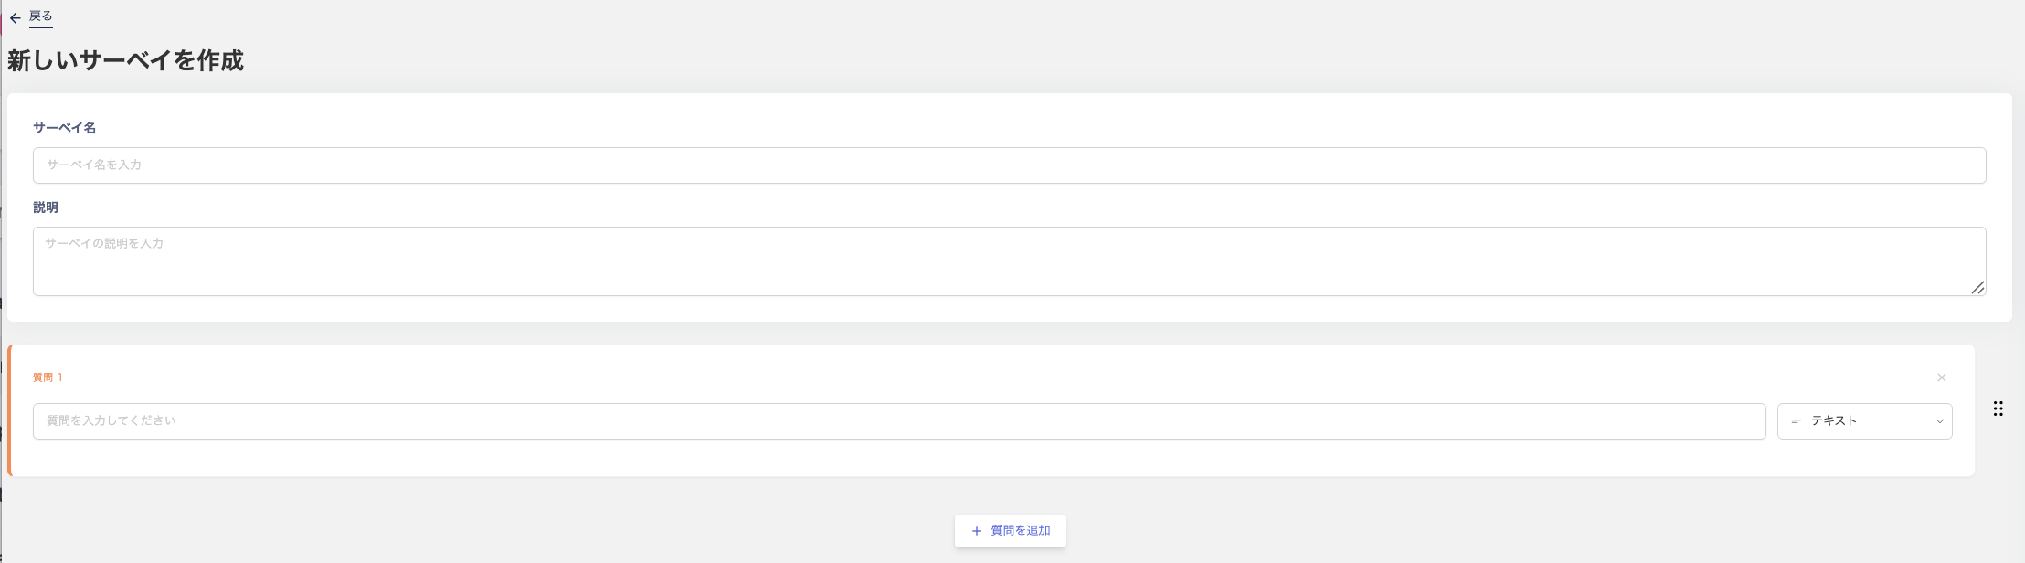
Task: Remove 質問 1 with the X icon
Action: point(1941,377)
